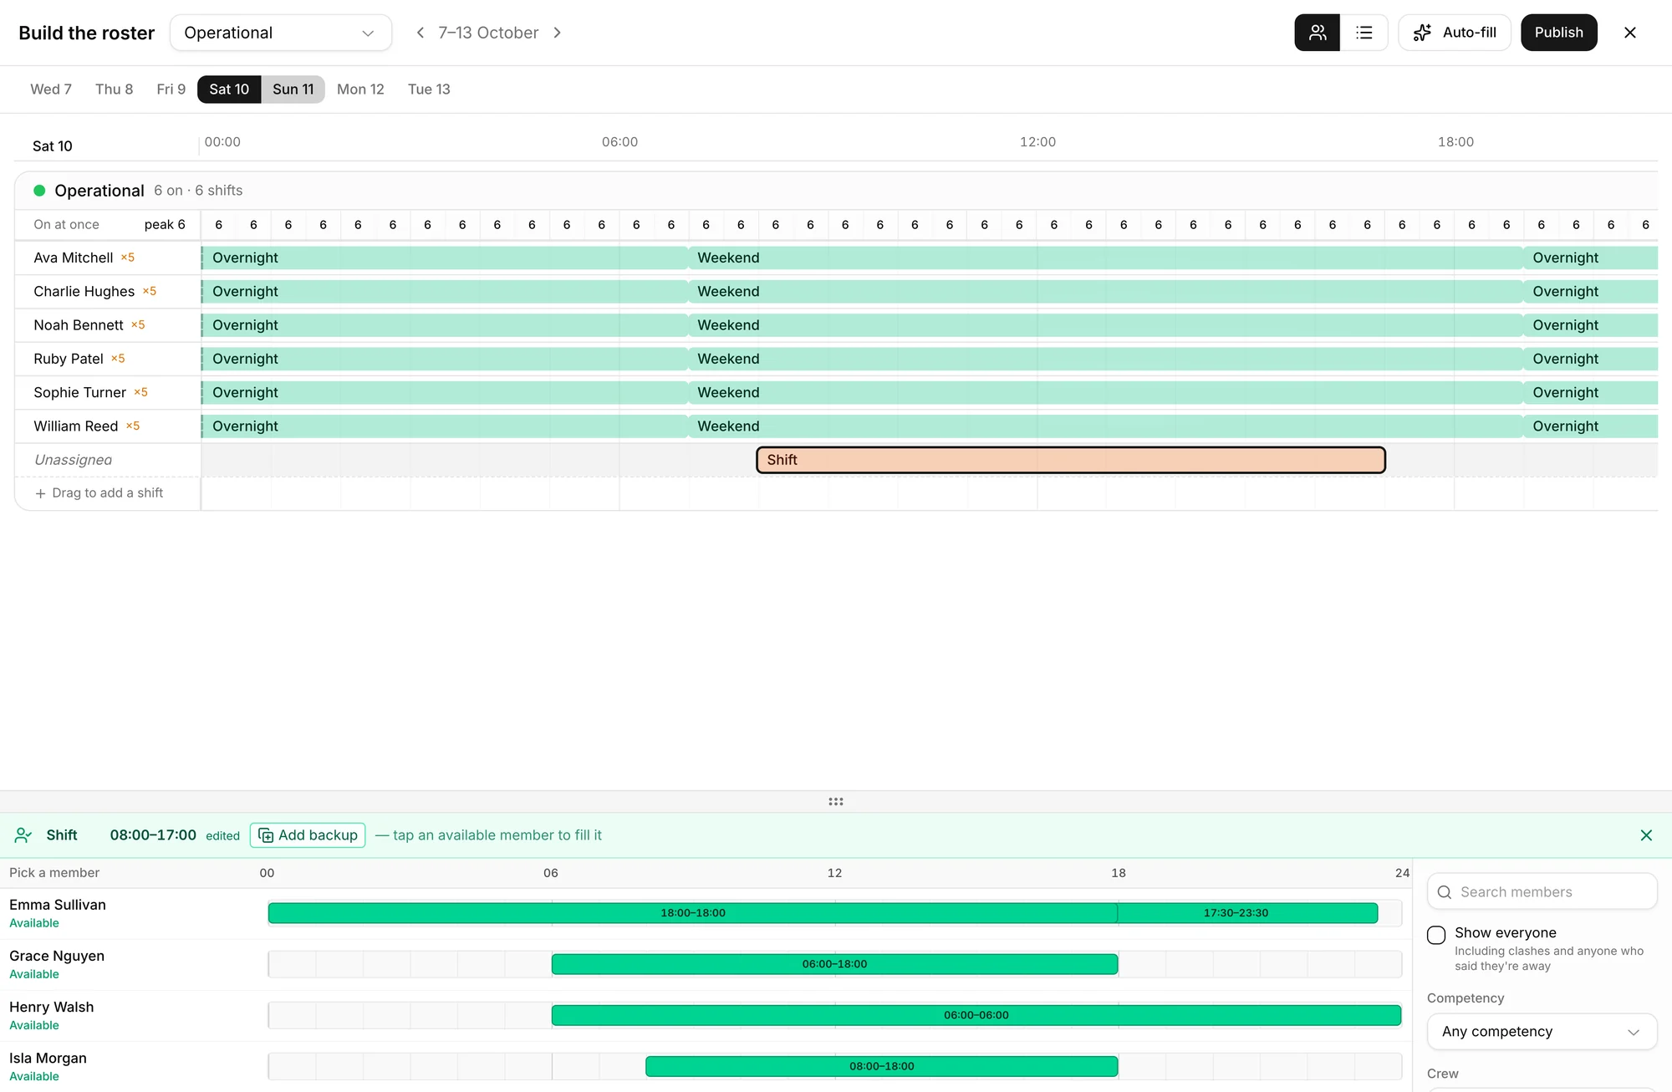Close the Shift detail panel

coord(1646,835)
